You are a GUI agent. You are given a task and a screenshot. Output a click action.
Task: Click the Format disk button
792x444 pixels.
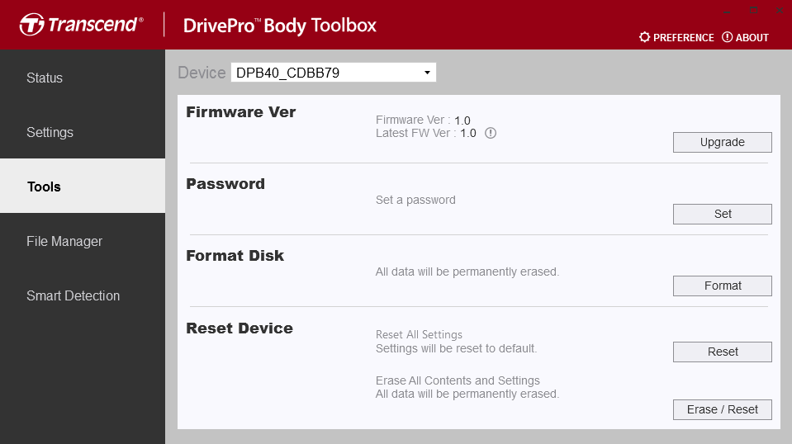tap(723, 286)
